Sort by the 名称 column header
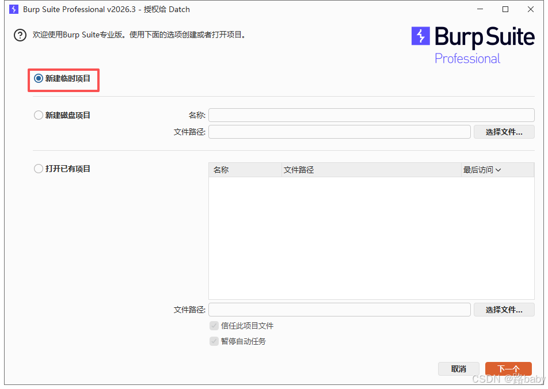This screenshot has width=548, height=389. click(222, 170)
